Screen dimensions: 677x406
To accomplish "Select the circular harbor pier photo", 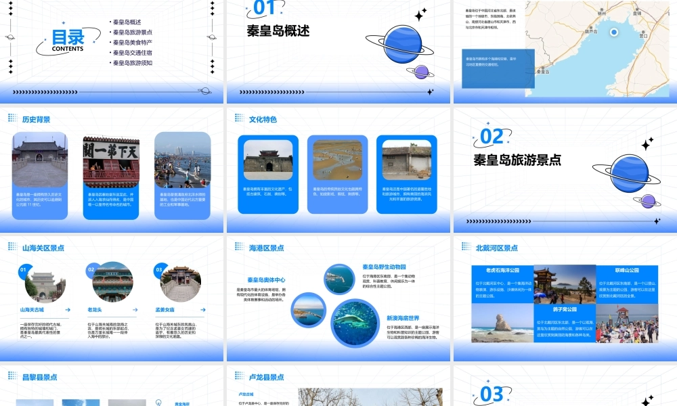I will pyautogui.click(x=309, y=310).
